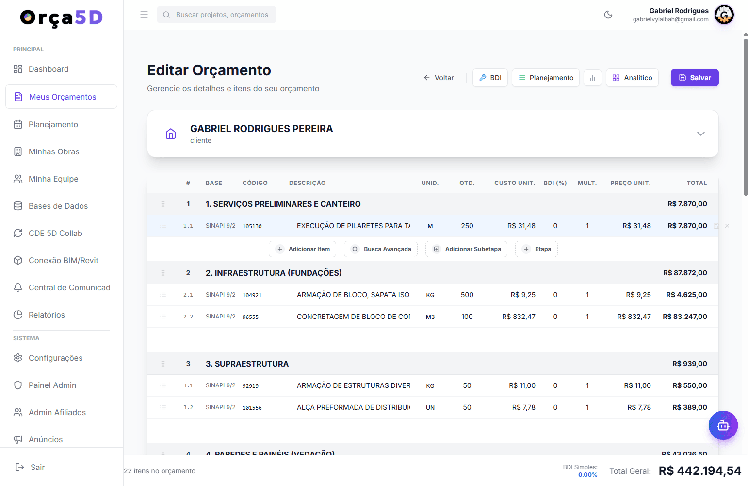This screenshot has width=748, height=486.
Task: Click the Painel Admin shield icon
Action: (x=18, y=385)
